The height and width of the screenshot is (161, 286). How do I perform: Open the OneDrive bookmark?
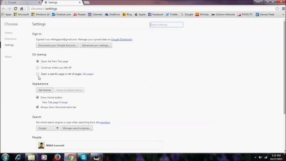click(112, 14)
